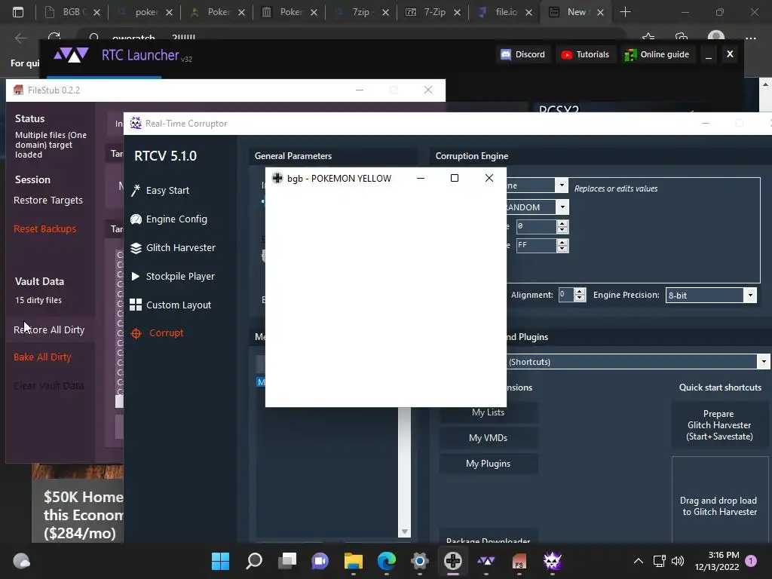Open Discord link in RTC Launcher

(523, 54)
